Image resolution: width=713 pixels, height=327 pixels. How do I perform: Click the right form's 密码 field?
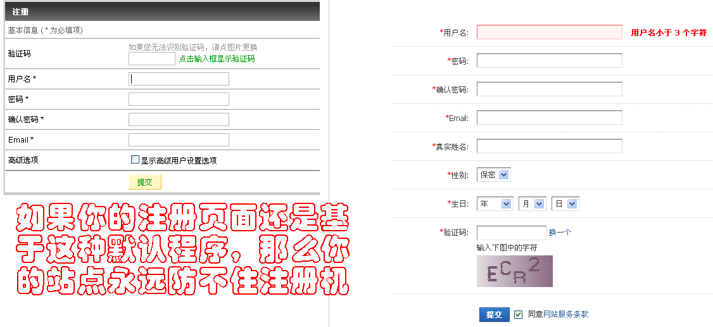pyautogui.click(x=549, y=60)
